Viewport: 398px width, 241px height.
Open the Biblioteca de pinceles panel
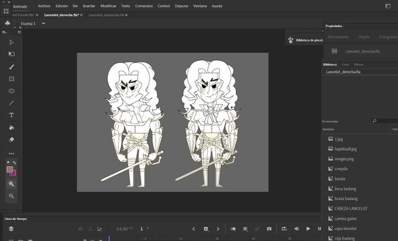coord(306,40)
